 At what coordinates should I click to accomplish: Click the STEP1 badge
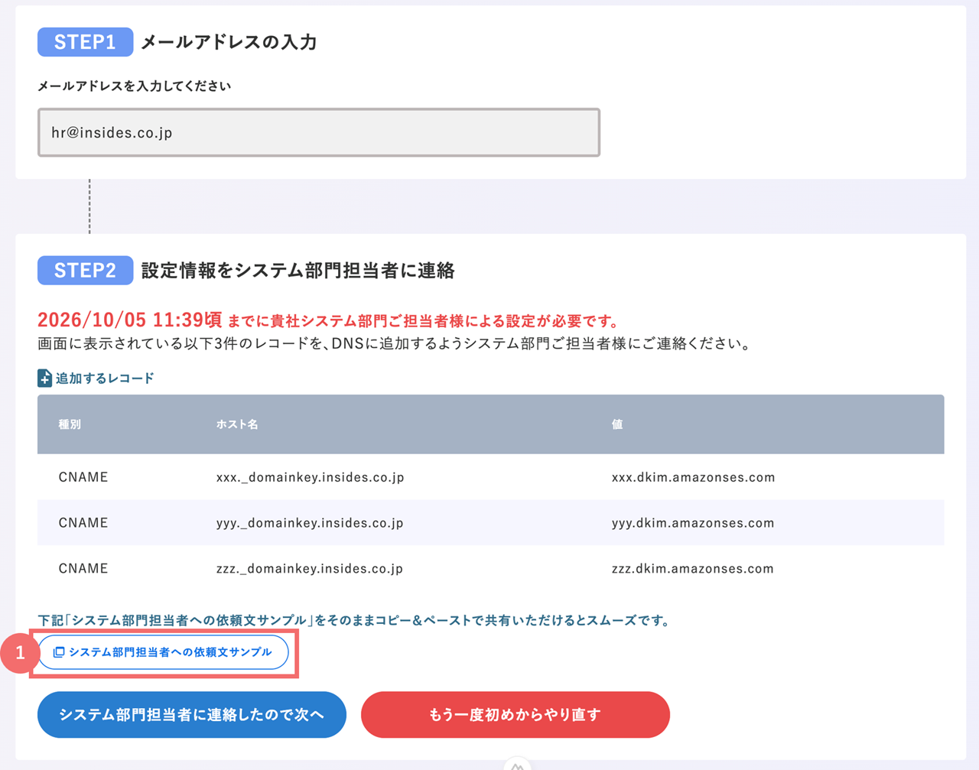(x=85, y=42)
